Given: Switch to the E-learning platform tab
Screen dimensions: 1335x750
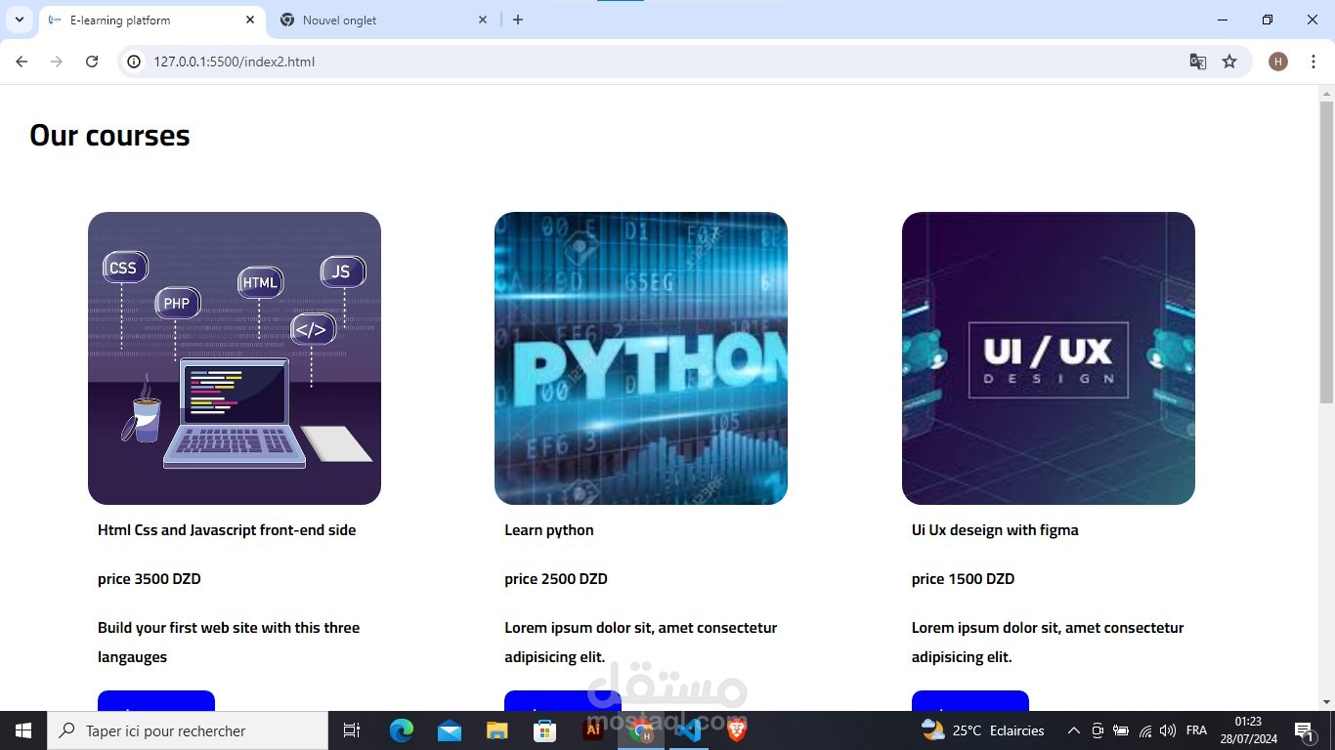Looking at the screenshot, I should 152,21.
